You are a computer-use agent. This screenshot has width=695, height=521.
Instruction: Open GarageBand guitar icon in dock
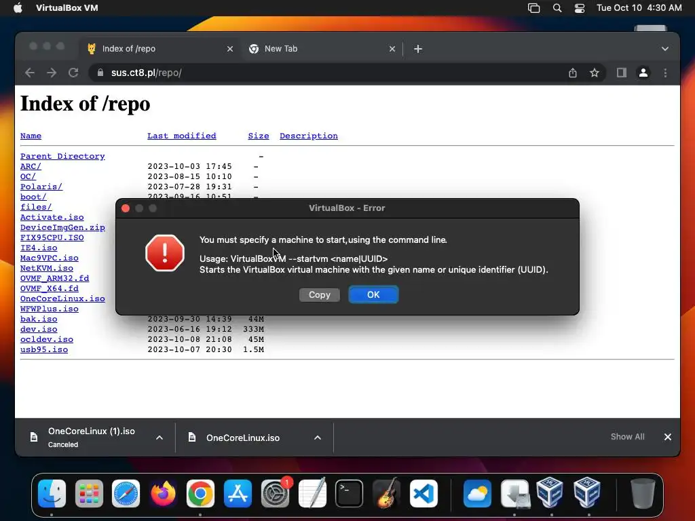click(386, 493)
